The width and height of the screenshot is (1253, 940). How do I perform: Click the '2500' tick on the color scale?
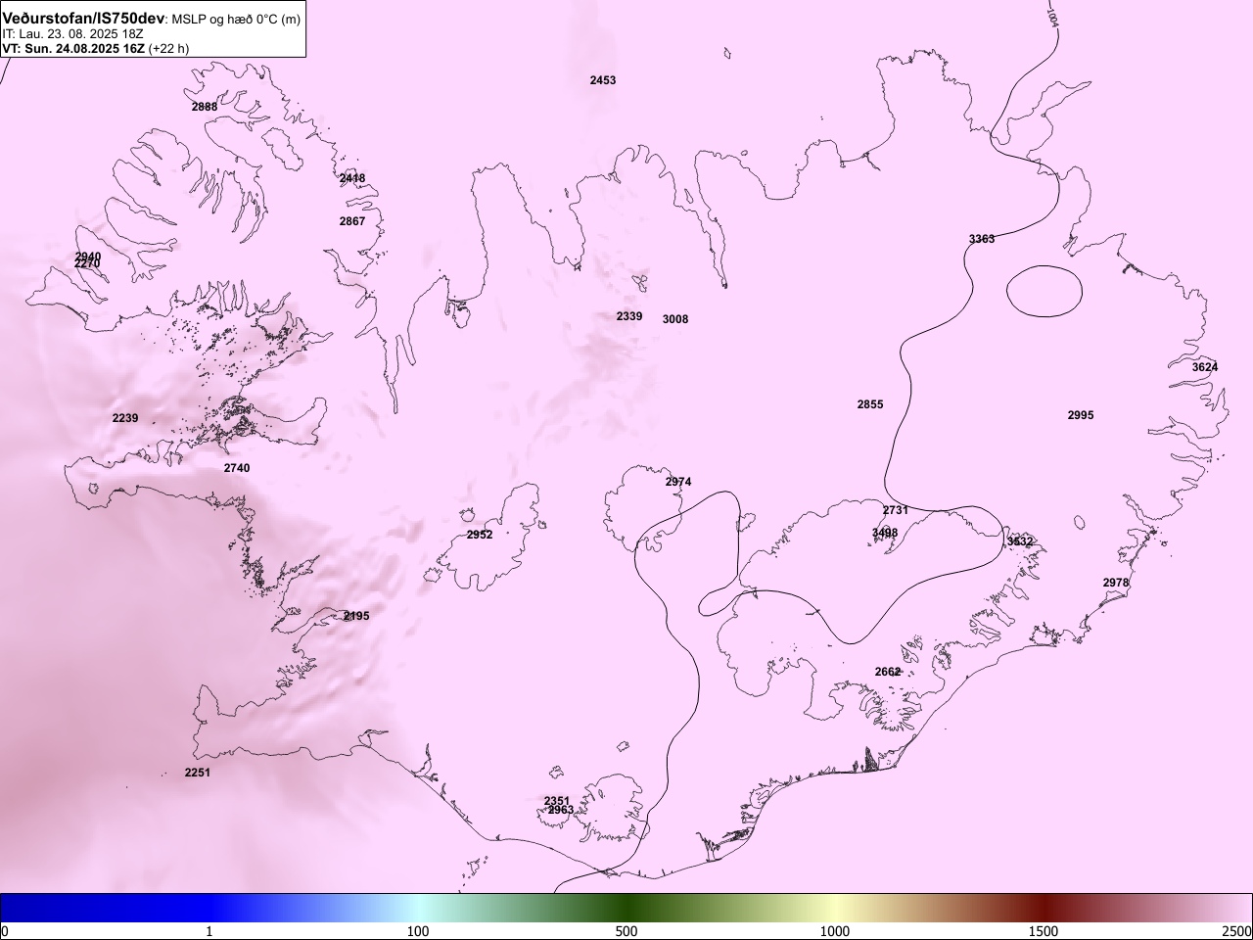1237,931
